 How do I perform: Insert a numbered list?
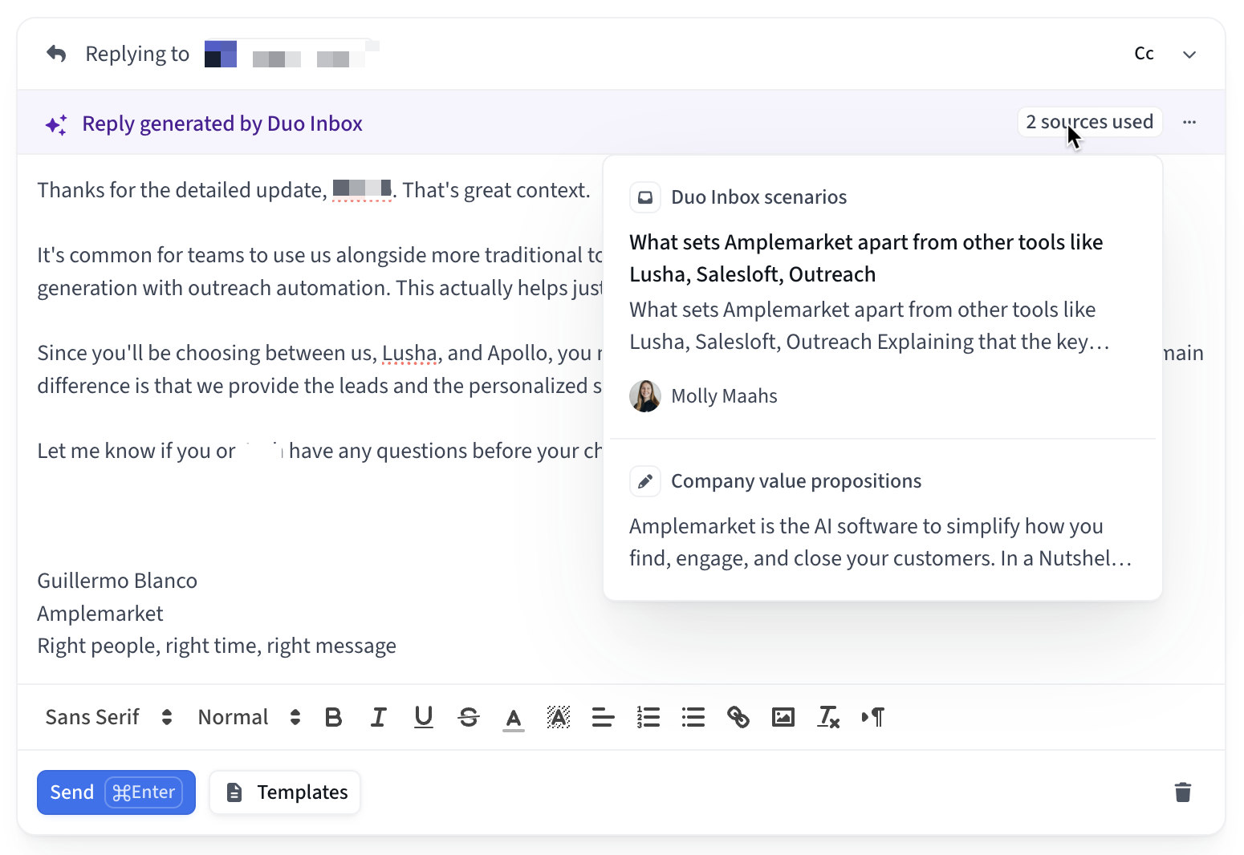tap(648, 717)
